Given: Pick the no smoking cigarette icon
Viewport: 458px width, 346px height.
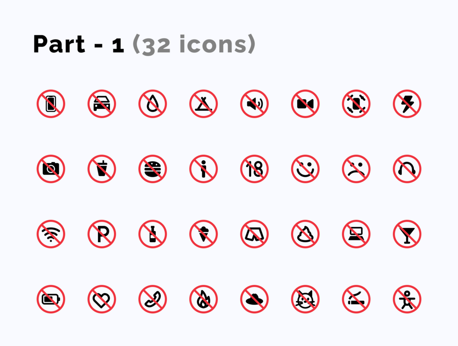Looking at the screenshot, I should 356,299.
